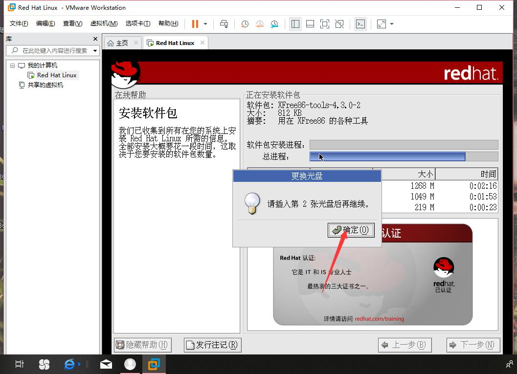Enter full screen mode

pyautogui.click(x=324, y=24)
